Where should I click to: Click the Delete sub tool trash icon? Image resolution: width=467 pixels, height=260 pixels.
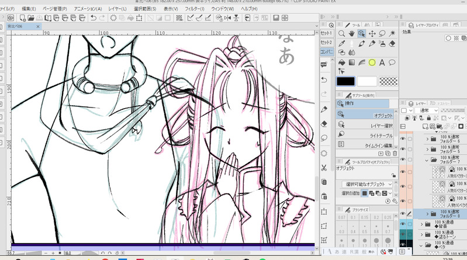point(395,154)
